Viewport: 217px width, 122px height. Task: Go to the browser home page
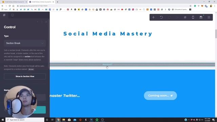(13, 6)
